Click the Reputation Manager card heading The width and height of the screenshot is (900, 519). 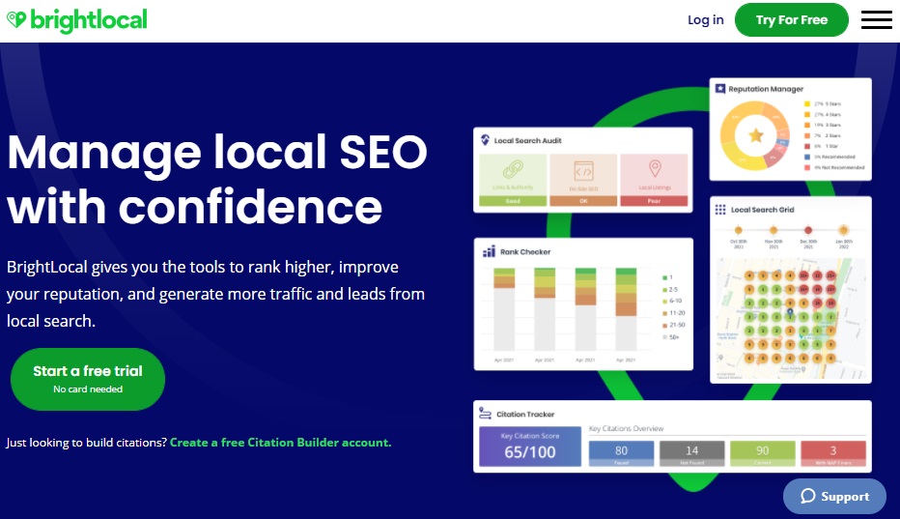click(x=766, y=89)
